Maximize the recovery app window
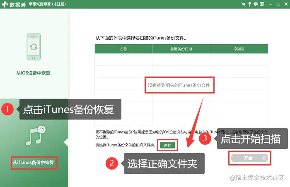The width and height of the screenshot is (290, 187). pos(278,4)
